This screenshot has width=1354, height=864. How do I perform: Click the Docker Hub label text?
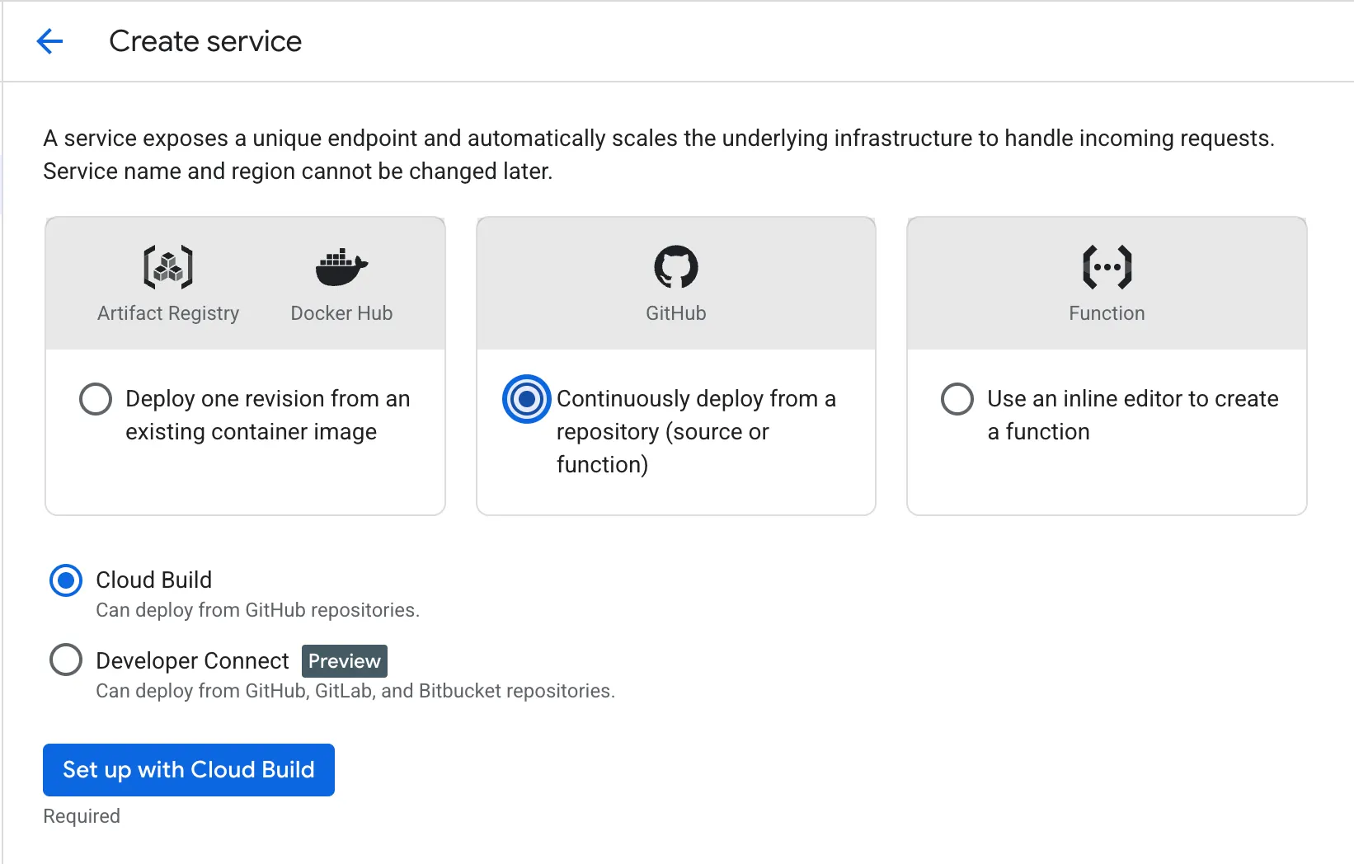[341, 312]
